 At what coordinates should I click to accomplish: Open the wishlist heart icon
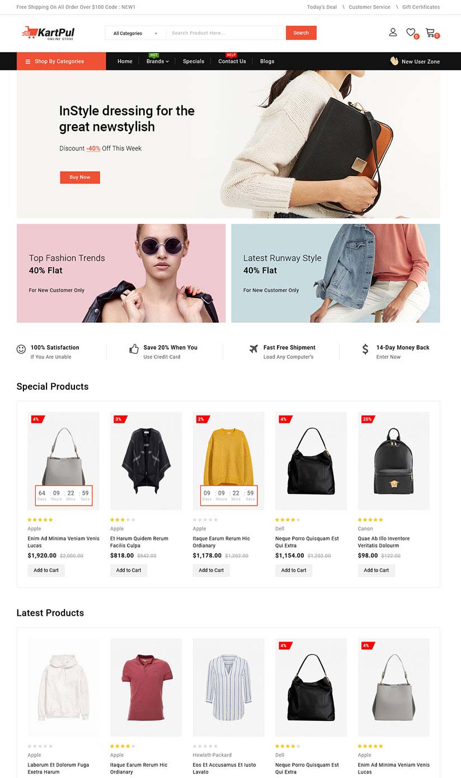click(x=411, y=32)
